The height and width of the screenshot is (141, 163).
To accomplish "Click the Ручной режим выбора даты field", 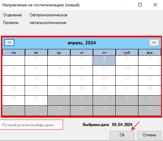I will [x=31, y=125].
